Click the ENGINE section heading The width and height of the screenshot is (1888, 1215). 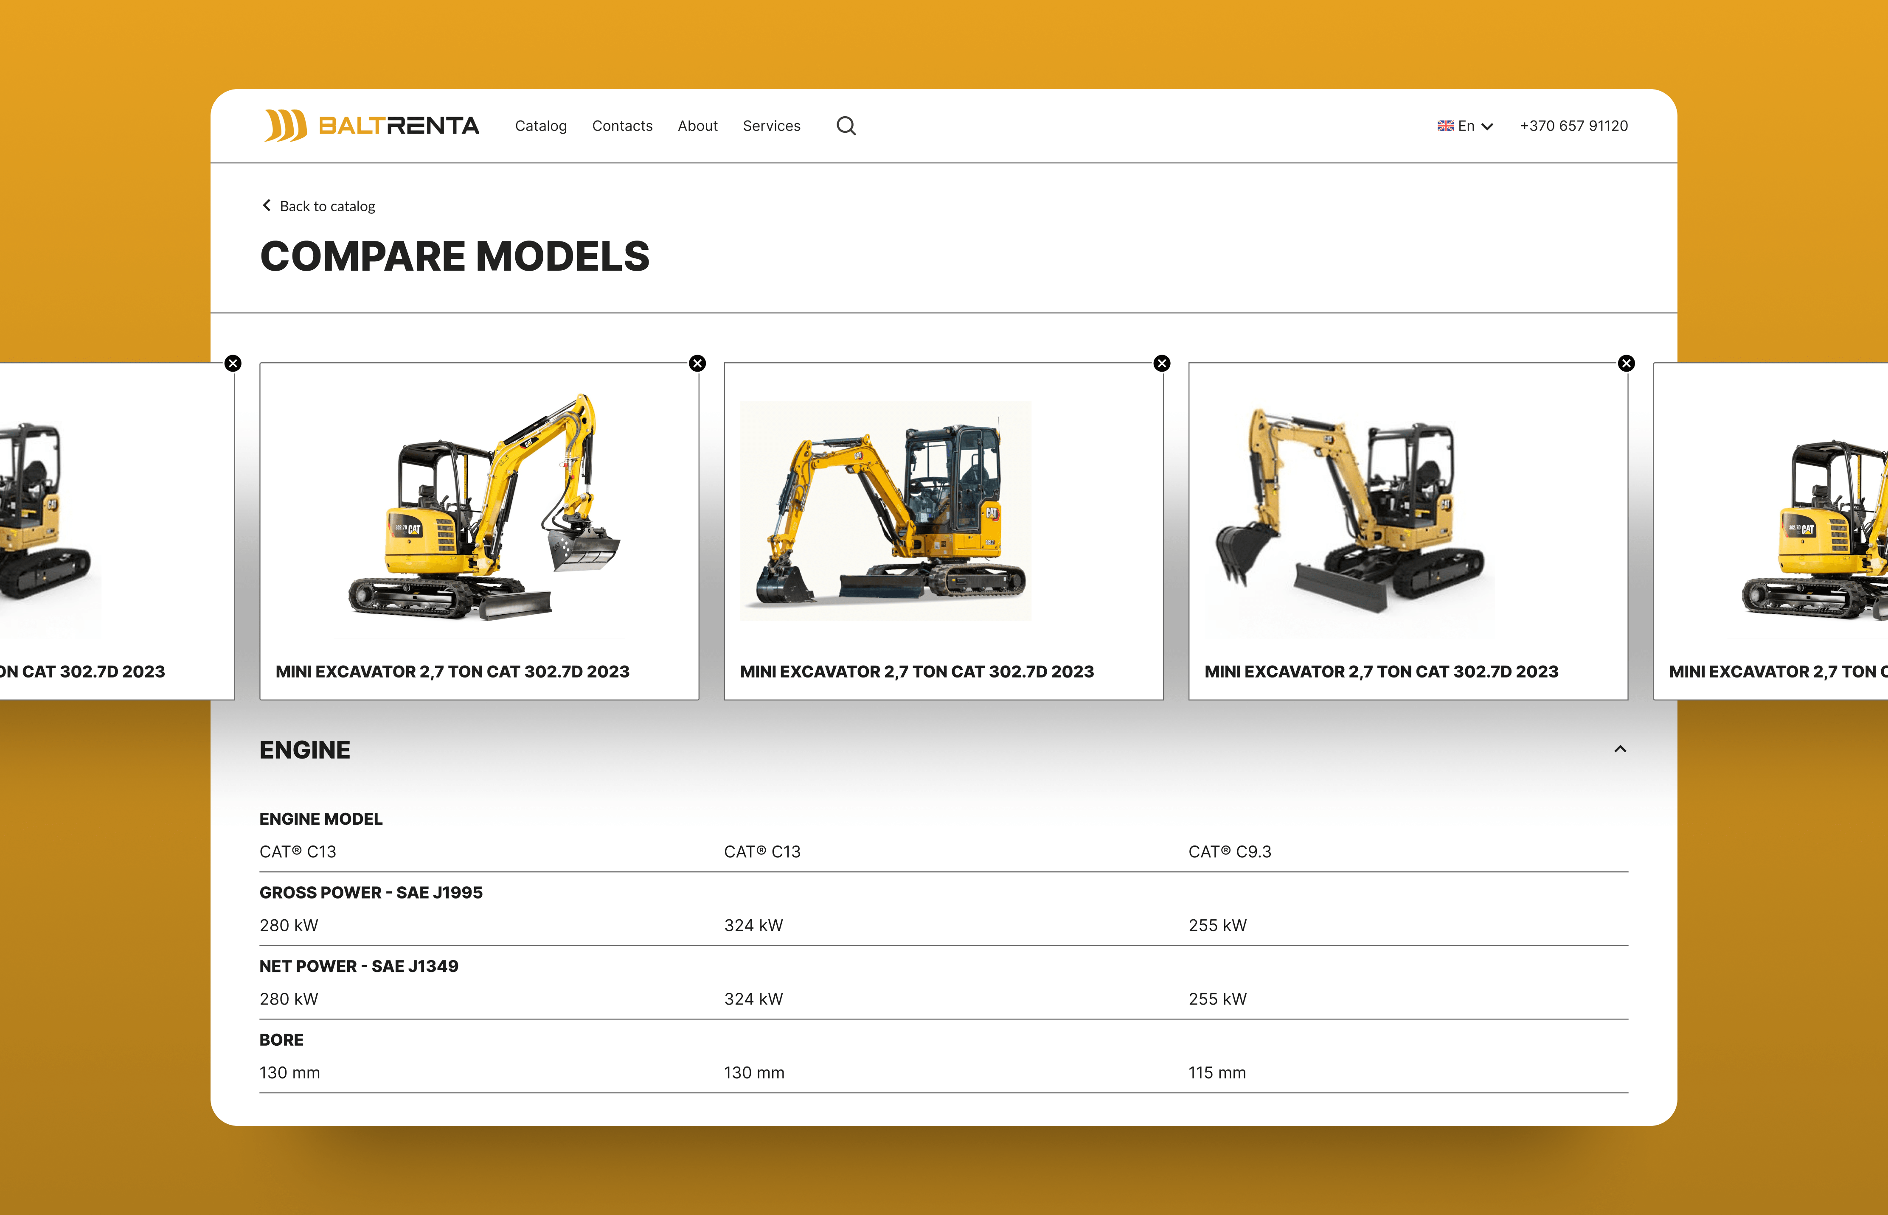[305, 750]
